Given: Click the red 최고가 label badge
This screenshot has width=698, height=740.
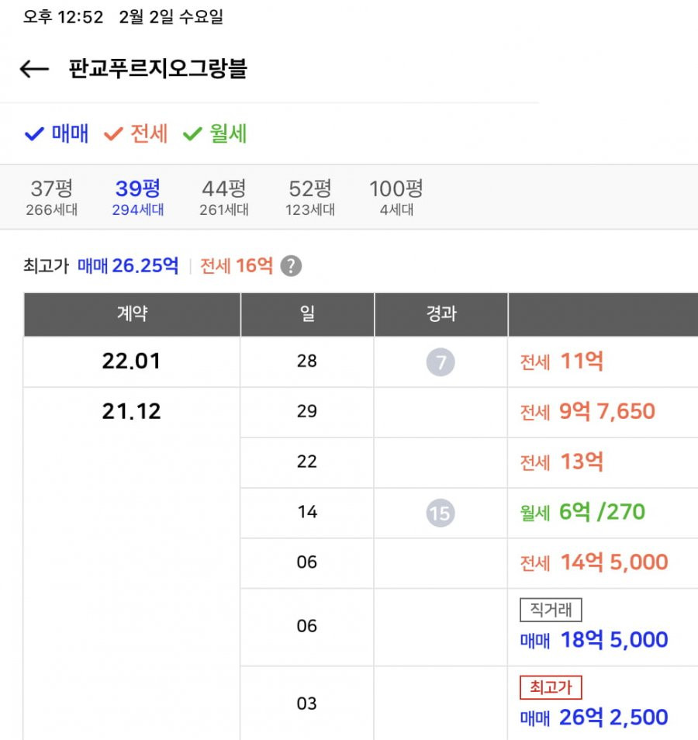Looking at the screenshot, I should (550, 687).
